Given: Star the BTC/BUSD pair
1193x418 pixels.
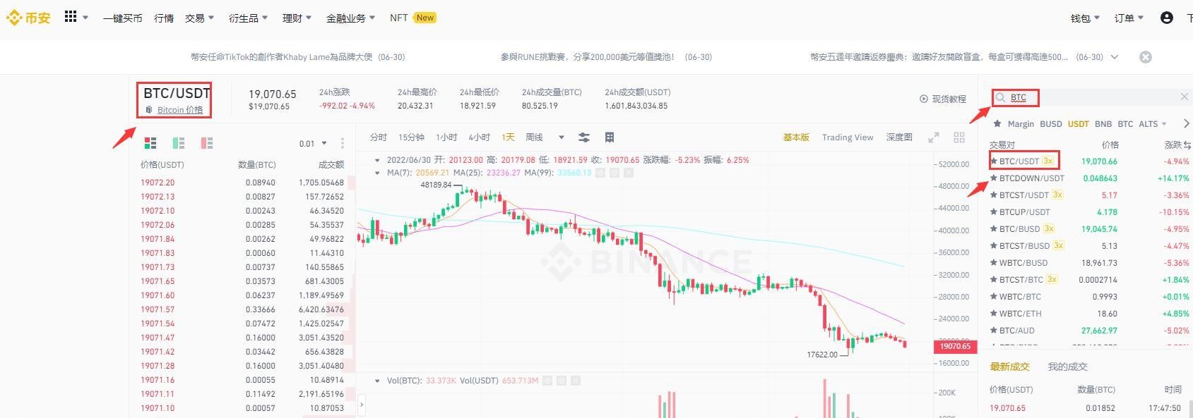Looking at the screenshot, I should 994,229.
